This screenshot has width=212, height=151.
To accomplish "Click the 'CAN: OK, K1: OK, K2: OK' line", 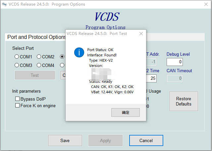I will 112,87.
